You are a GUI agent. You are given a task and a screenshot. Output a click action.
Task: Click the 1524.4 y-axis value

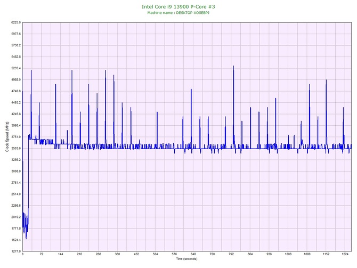(x=16, y=240)
